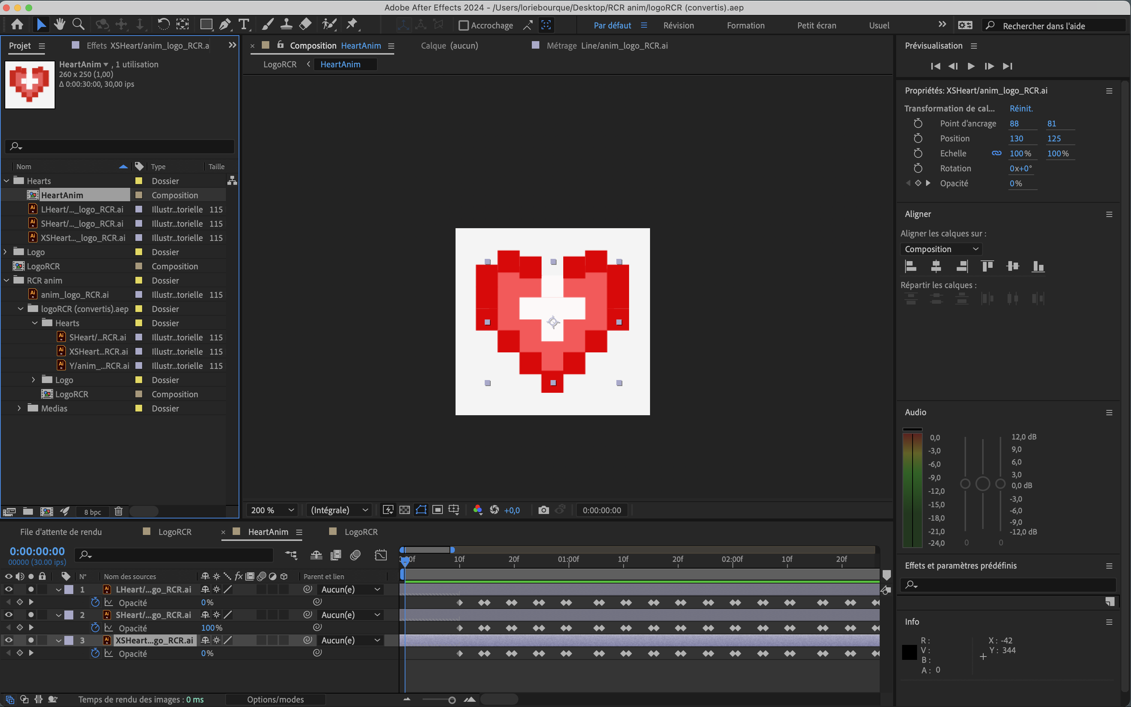Enable the Accrochage snapping checkbox
The image size is (1131, 707).
click(463, 25)
